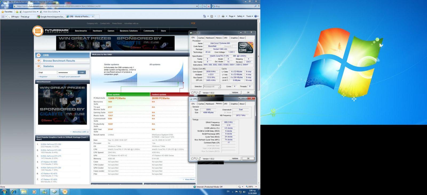Click the IE Print icon

[x=223, y=16]
